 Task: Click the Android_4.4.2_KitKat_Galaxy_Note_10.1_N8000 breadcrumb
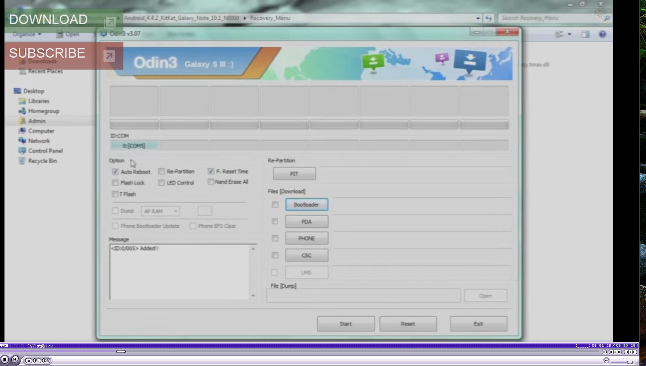tap(181, 18)
